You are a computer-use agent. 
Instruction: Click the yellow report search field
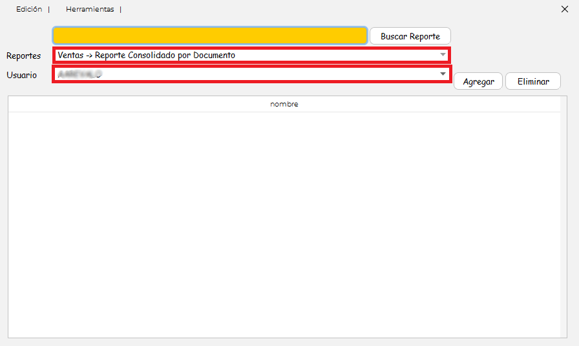210,36
